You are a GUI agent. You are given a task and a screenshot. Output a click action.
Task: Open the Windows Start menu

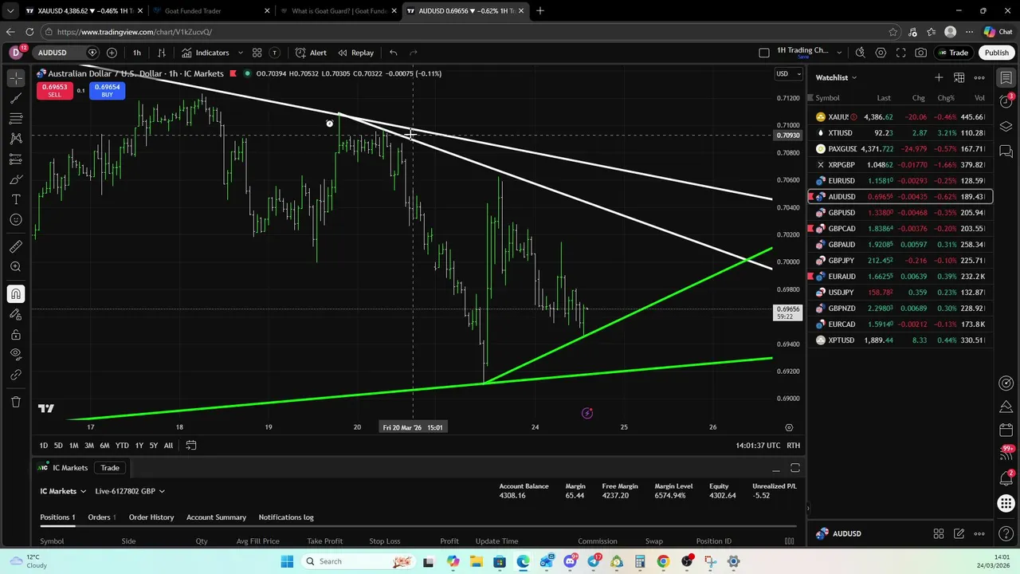(x=287, y=561)
